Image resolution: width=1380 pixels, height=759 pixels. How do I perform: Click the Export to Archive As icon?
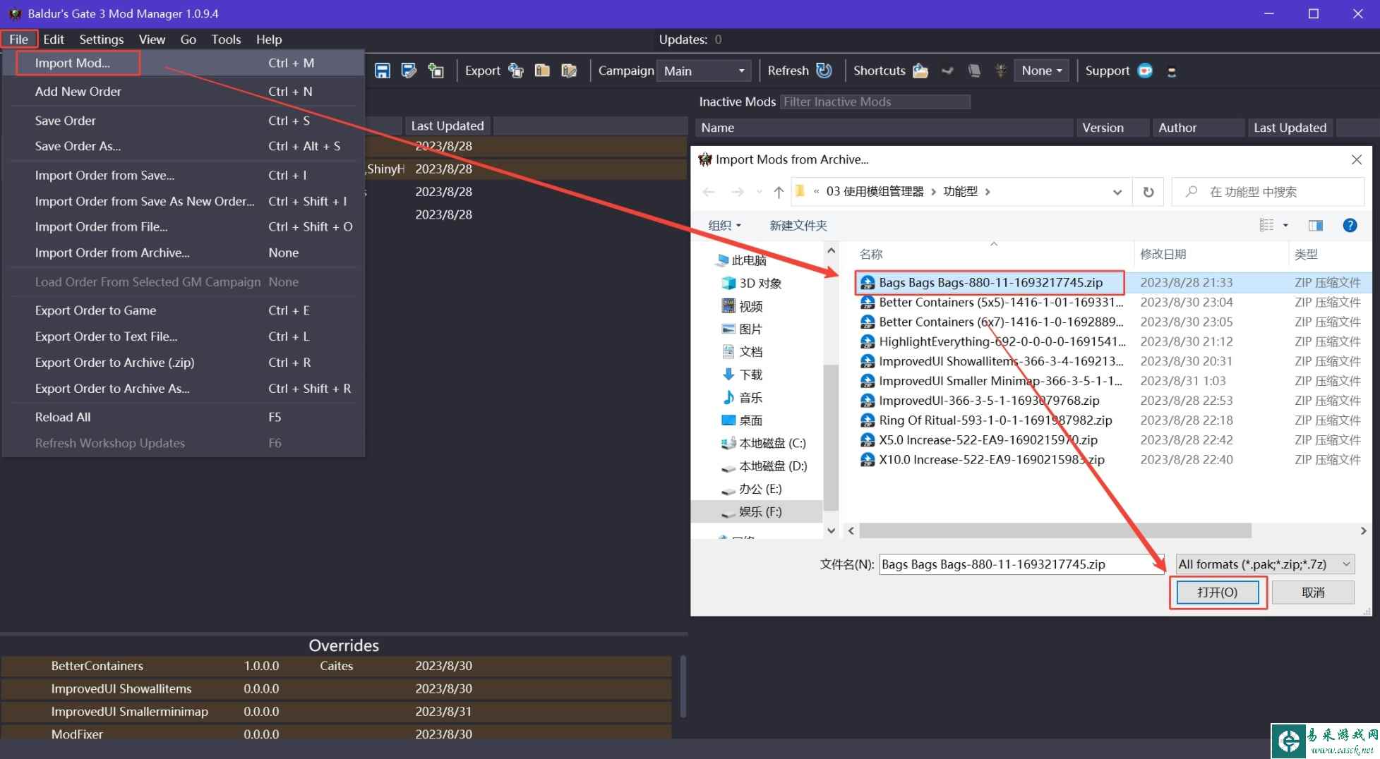pos(569,71)
